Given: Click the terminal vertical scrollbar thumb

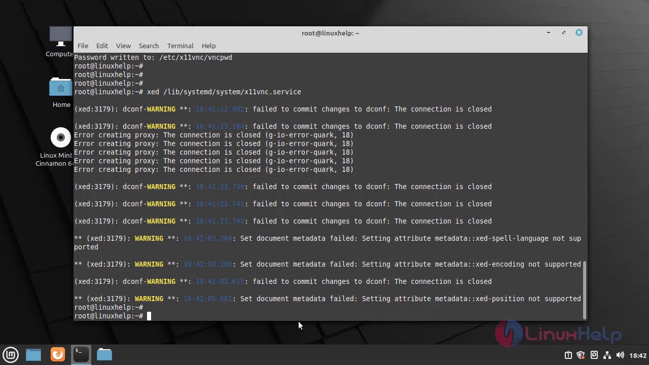Looking at the screenshot, I should (585, 289).
